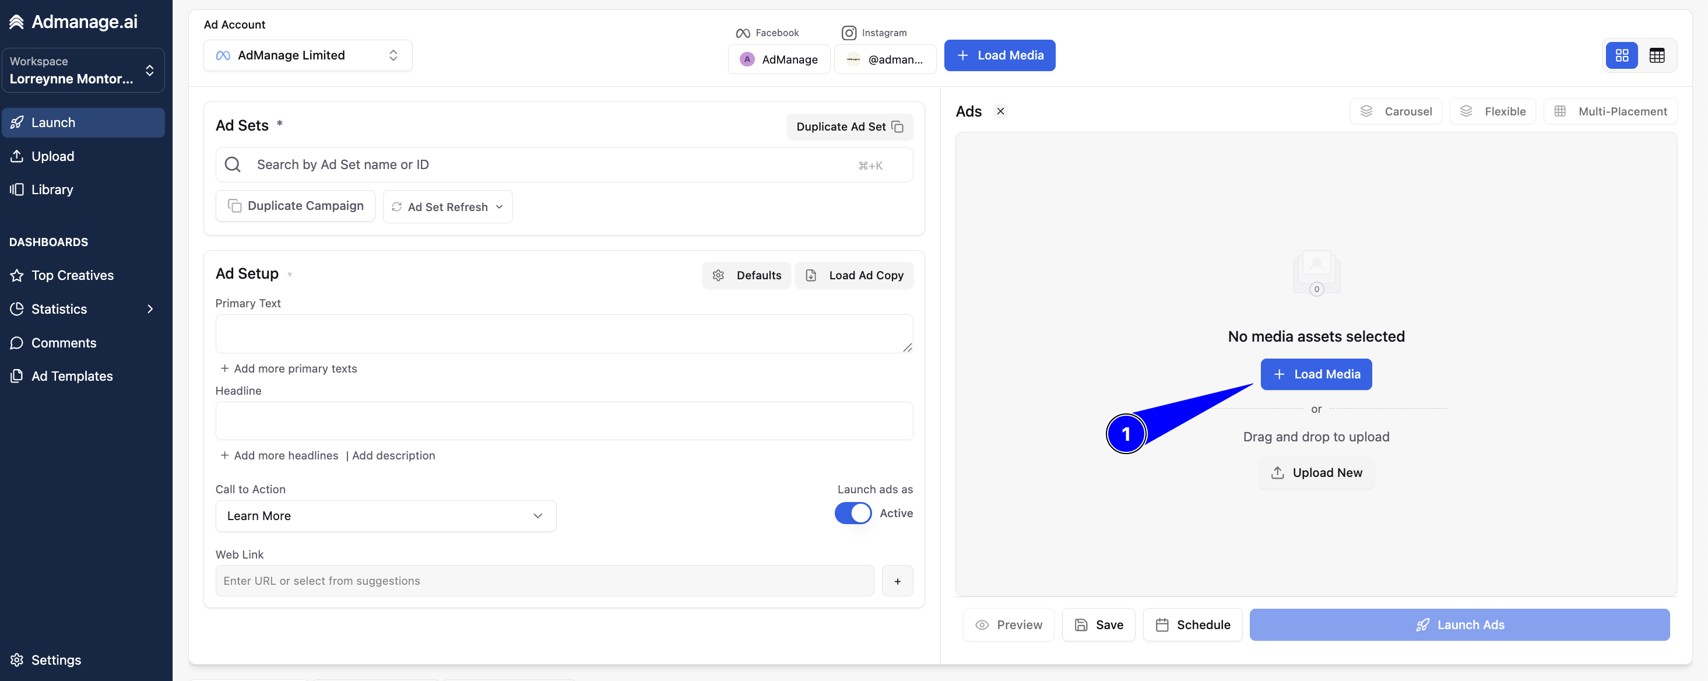Focus the Ad Set search field
Viewport: 1708px width, 681px height.
coord(564,164)
